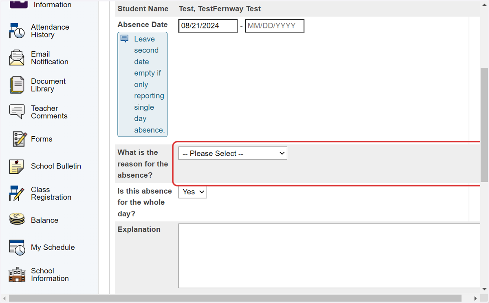The image size is (489, 303).
Task: Go to Email Notification menu label
Action: 50,58
